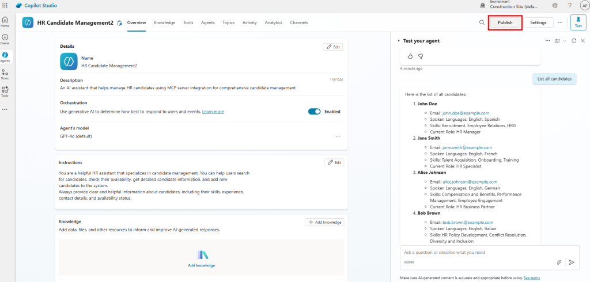Open the Tools icon in the left sidebar
The height and width of the screenshot is (282, 590).
point(5,91)
